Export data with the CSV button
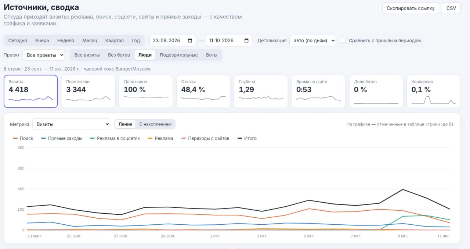The height and width of the screenshot is (249, 470). (451, 8)
